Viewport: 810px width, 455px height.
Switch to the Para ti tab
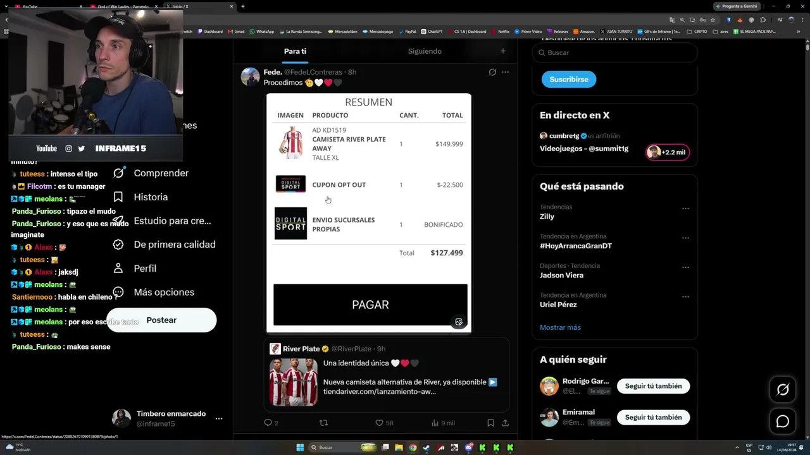[295, 51]
